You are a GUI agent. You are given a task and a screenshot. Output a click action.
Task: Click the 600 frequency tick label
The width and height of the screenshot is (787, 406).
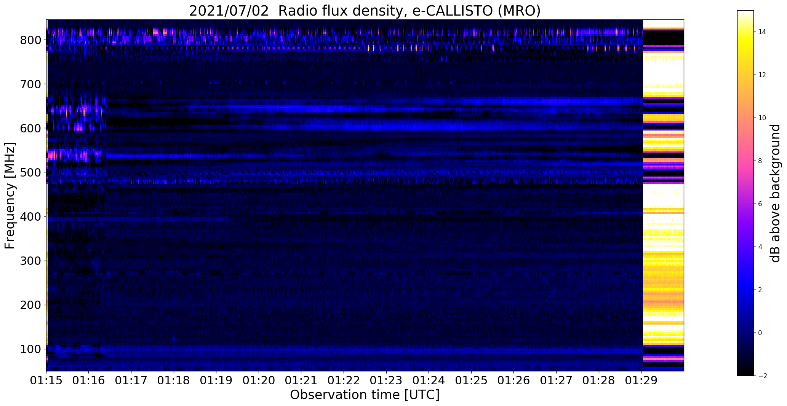(30, 128)
